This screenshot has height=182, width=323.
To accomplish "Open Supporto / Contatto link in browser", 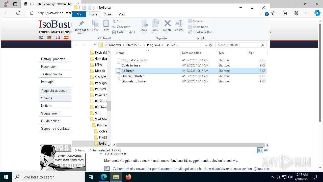I will click(55, 128).
